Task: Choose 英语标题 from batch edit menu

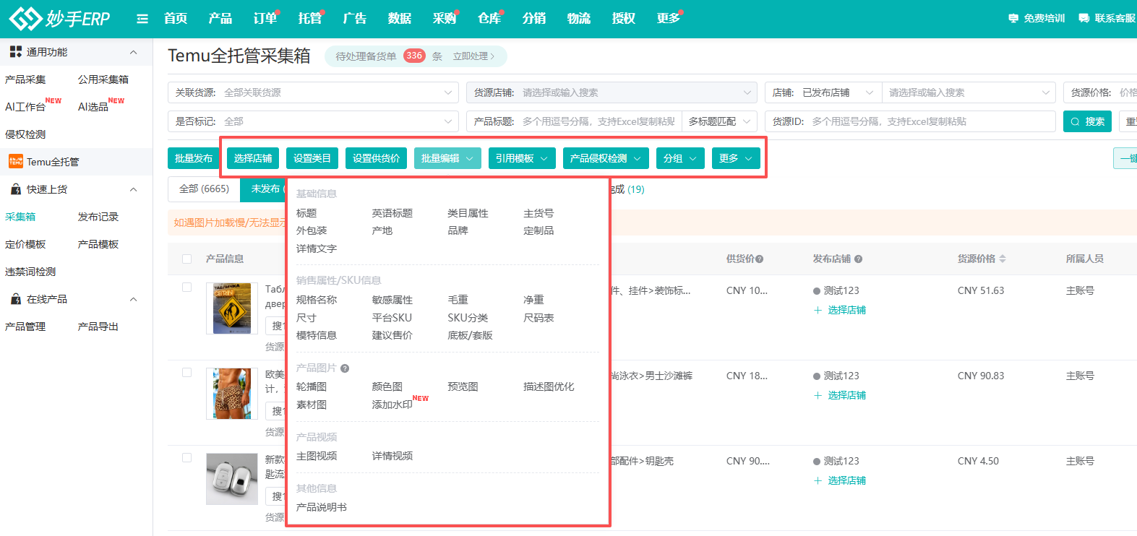Action: click(392, 213)
